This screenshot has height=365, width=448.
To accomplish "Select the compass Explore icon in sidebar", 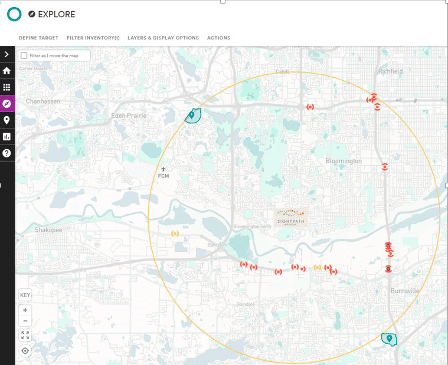I will (7, 104).
